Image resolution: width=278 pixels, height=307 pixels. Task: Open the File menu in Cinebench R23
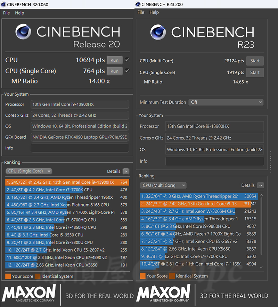141,12
